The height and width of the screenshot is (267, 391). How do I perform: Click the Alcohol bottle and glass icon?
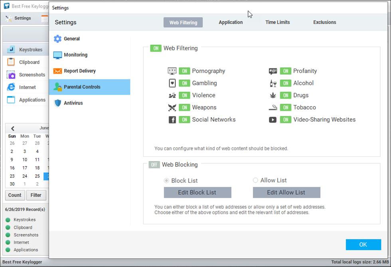[273, 83]
